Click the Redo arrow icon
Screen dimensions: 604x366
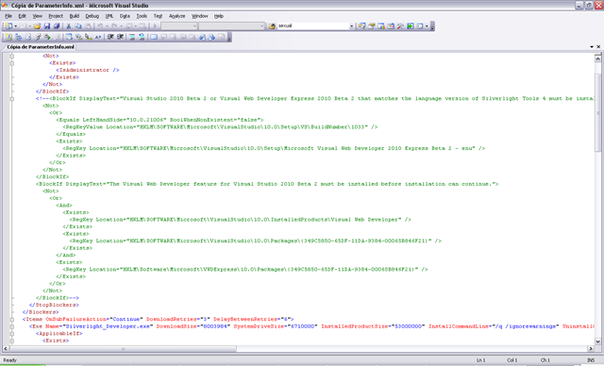114,25
